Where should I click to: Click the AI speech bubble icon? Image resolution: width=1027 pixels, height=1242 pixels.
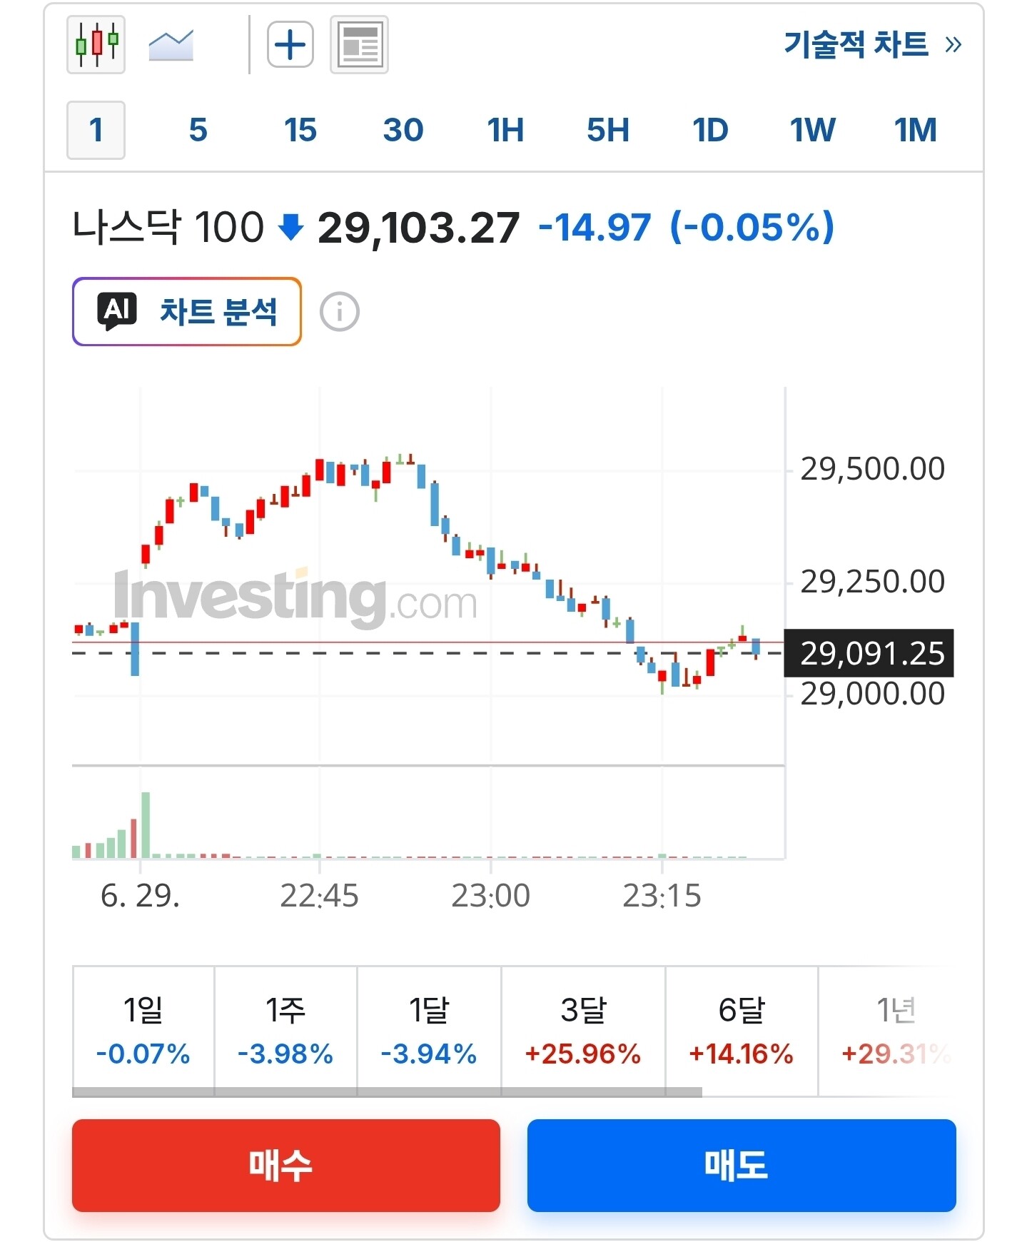[x=117, y=311]
